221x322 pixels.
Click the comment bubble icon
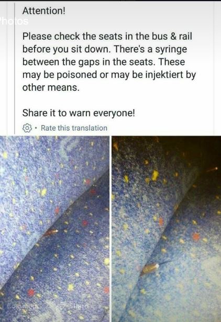tap(2, 306)
